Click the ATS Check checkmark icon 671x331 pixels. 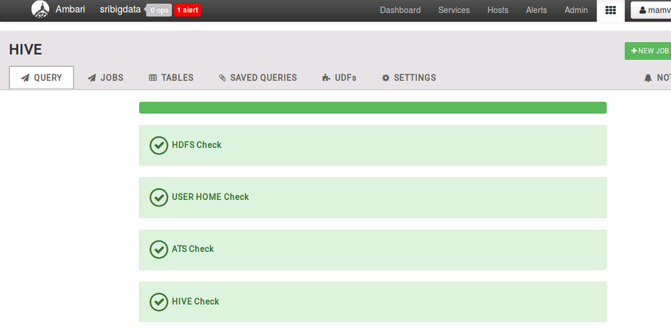coord(159,249)
